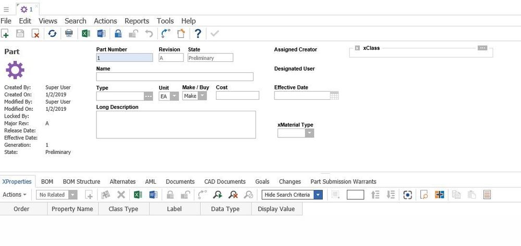521x246 pixels.
Task: Click the refresh icon in main toolbar
Action: tap(52, 34)
